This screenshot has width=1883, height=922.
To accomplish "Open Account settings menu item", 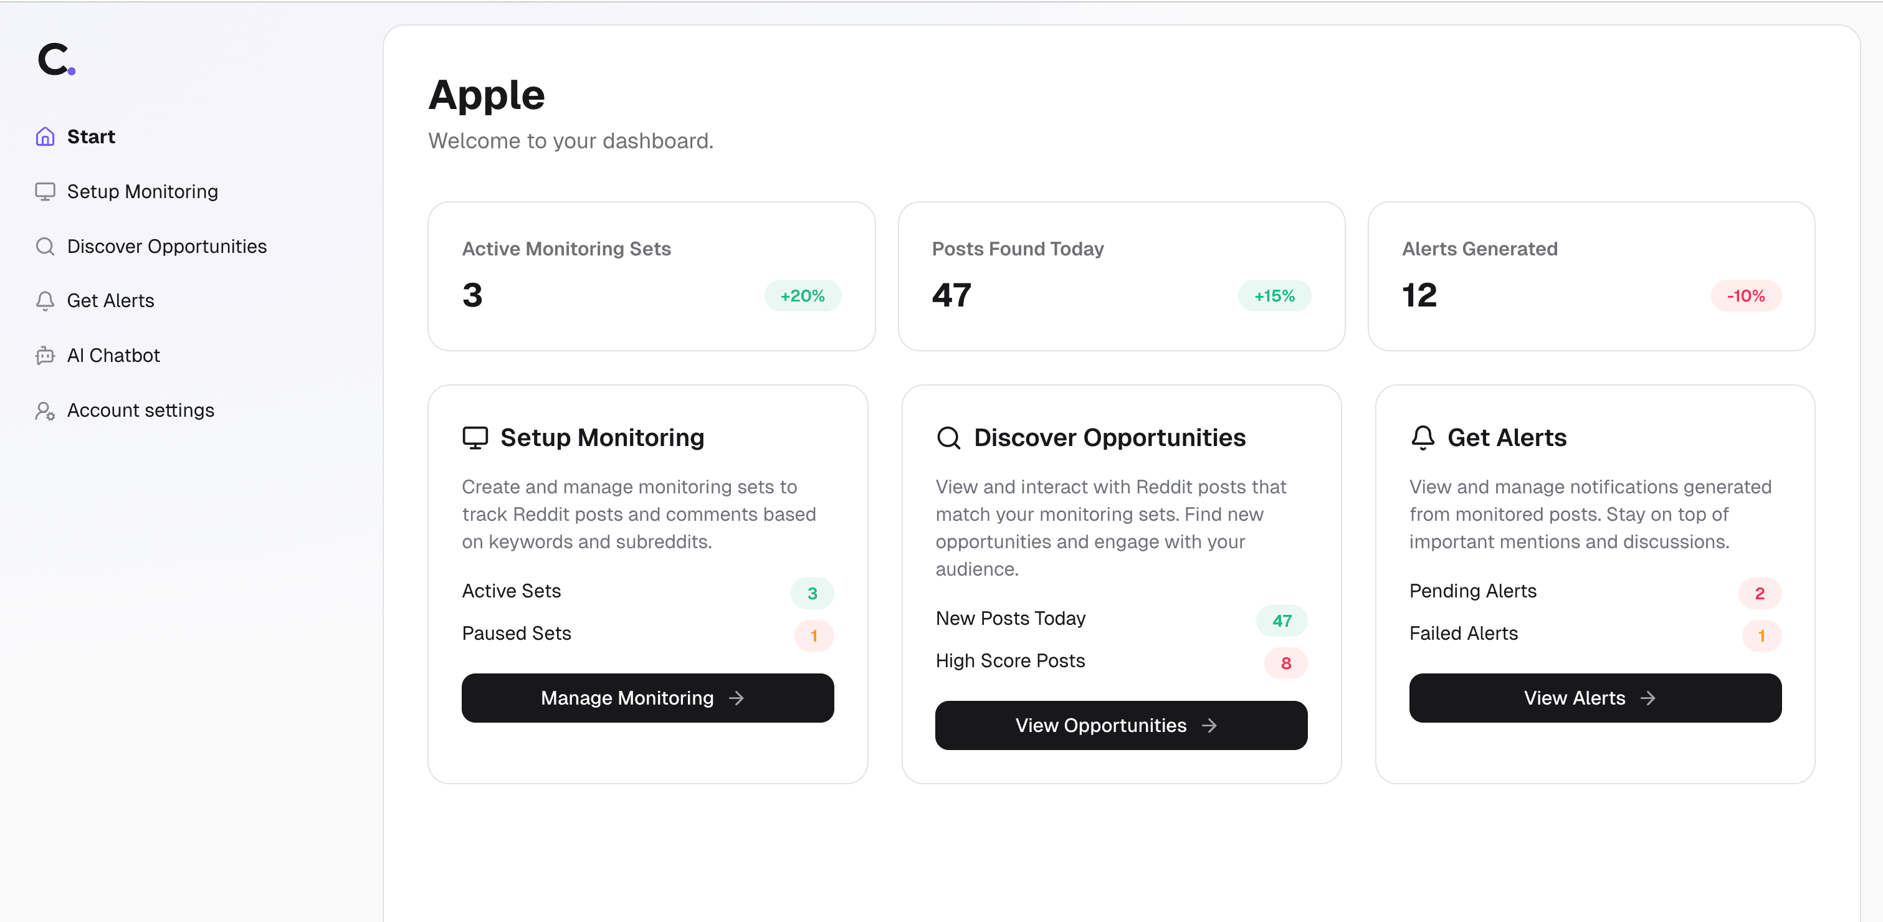I will click(x=140, y=411).
